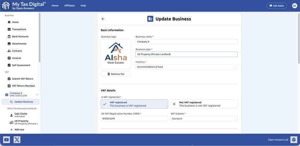Image resolution: width=300 pixels, height=146 pixels.
Task: Select the Not VAT registered option
Action: tap(204, 104)
